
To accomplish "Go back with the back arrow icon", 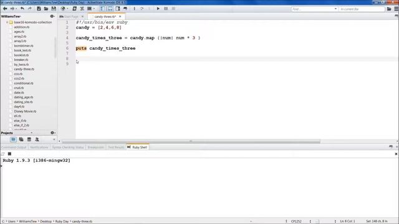I will [5, 9].
